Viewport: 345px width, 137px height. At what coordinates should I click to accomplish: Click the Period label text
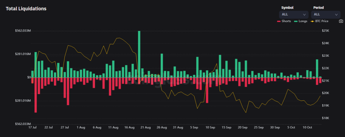[x=318, y=8]
